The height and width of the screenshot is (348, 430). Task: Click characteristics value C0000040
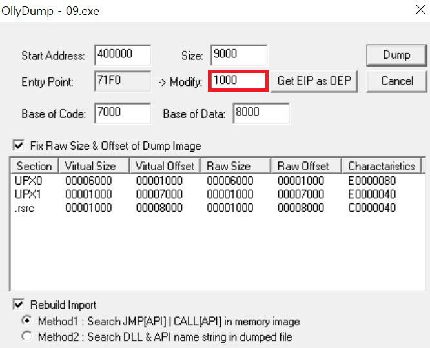(372, 208)
